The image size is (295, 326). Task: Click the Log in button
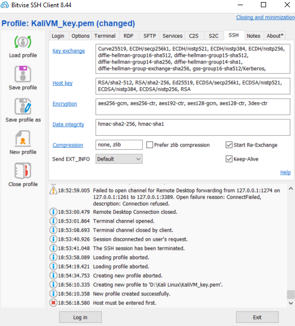(80, 317)
